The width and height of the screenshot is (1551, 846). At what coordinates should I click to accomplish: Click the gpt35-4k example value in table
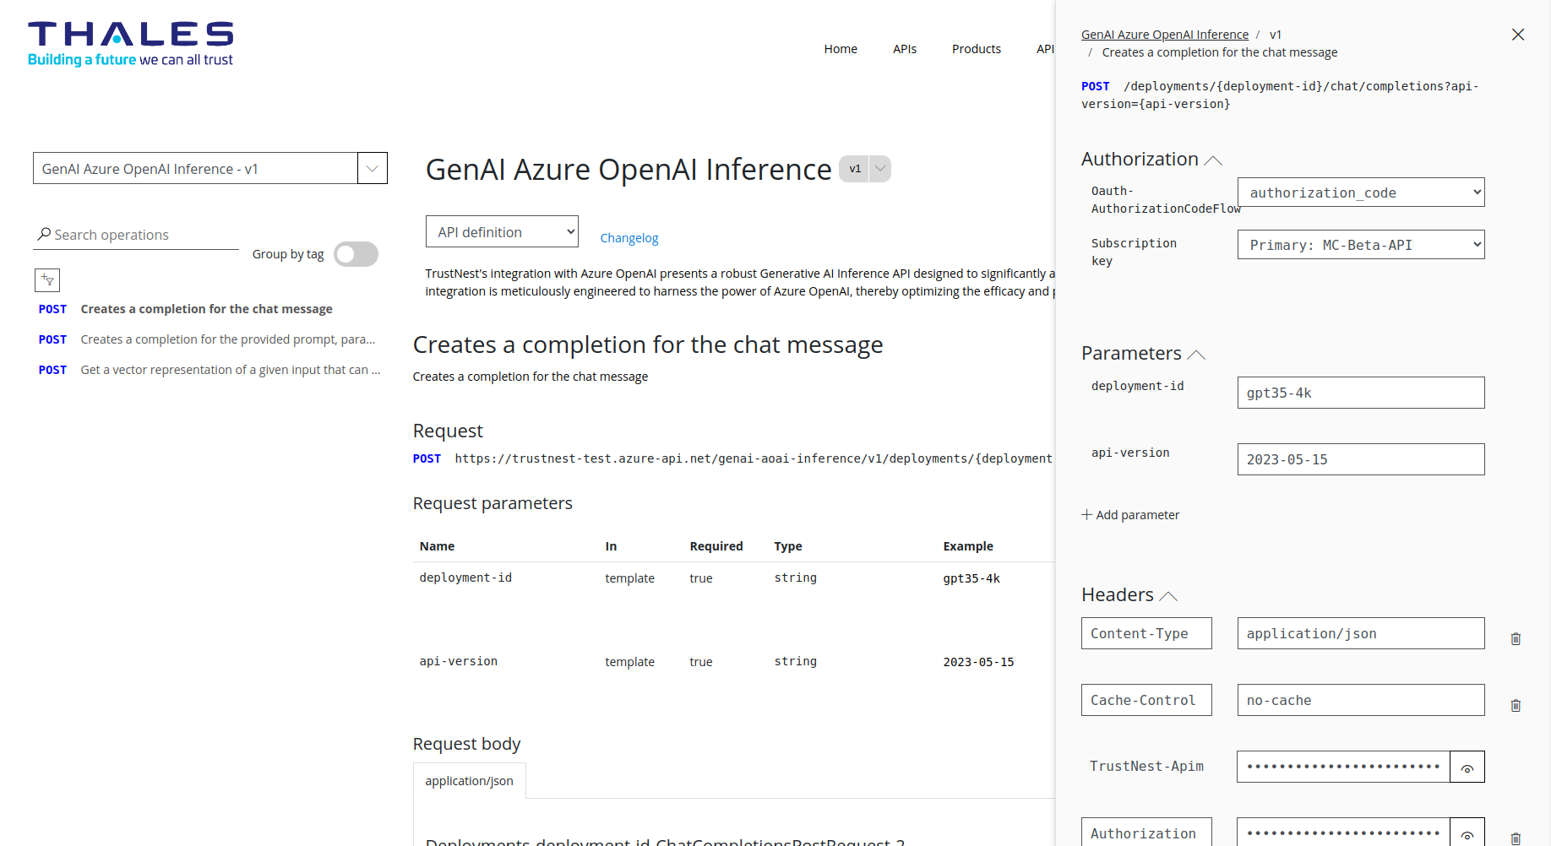coord(971,578)
